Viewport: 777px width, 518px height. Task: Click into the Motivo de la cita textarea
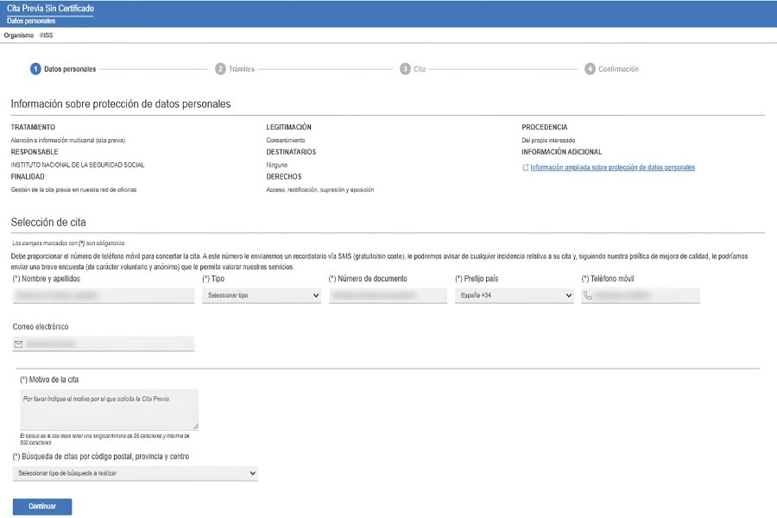point(110,409)
